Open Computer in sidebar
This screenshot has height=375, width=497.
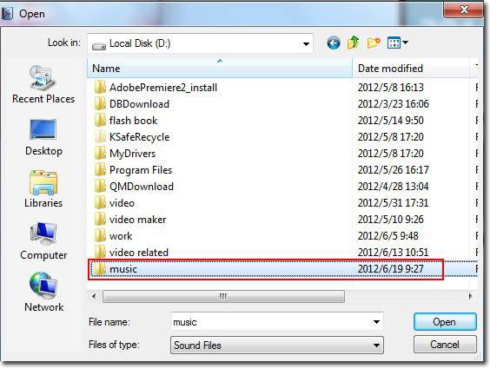click(43, 240)
